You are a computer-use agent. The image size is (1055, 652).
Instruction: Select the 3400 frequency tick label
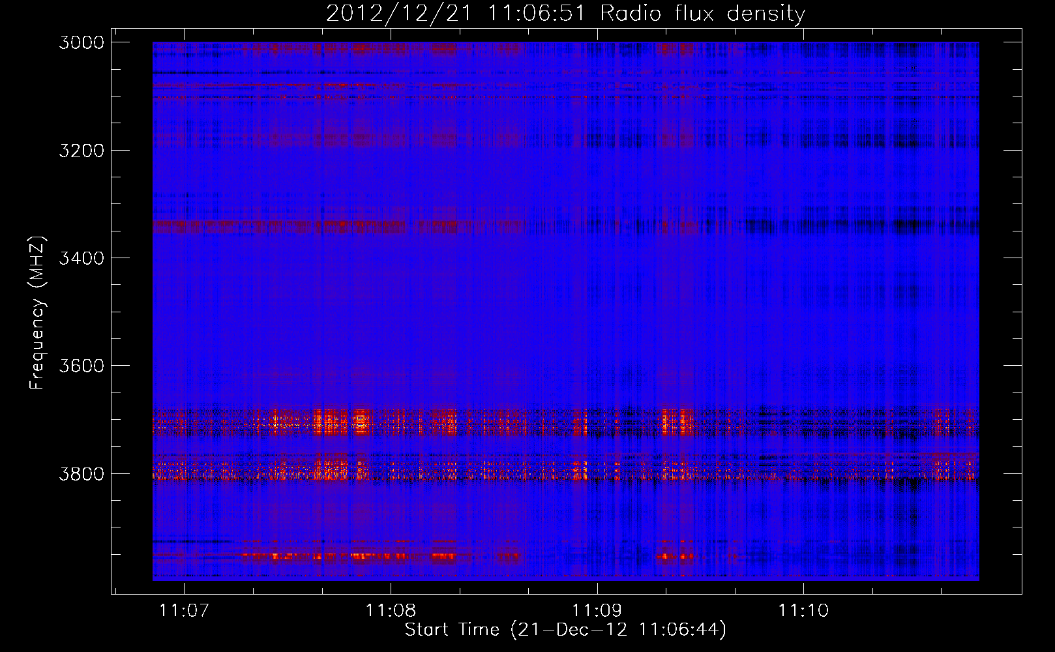click(82, 258)
